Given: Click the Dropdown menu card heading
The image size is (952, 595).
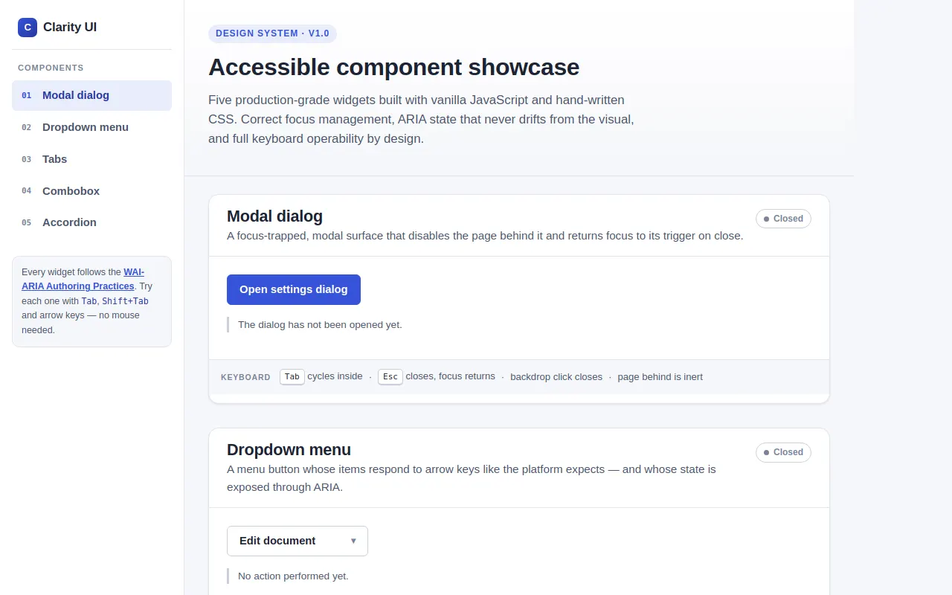Looking at the screenshot, I should pyautogui.click(x=289, y=450).
